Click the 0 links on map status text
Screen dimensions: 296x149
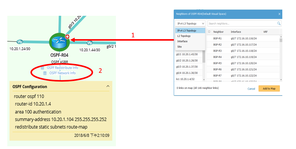[198, 88]
